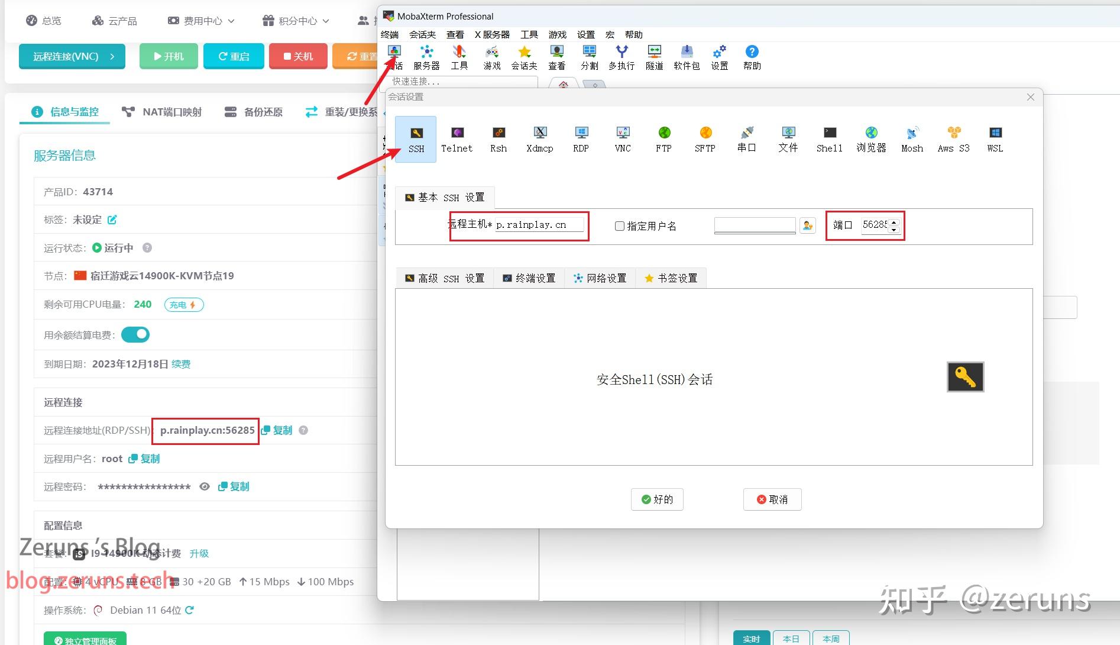Open the Sessions (会话夹) star toolbar icon
Image resolution: width=1120 pixels, height=645 pixels.
[x=524, y=58]
